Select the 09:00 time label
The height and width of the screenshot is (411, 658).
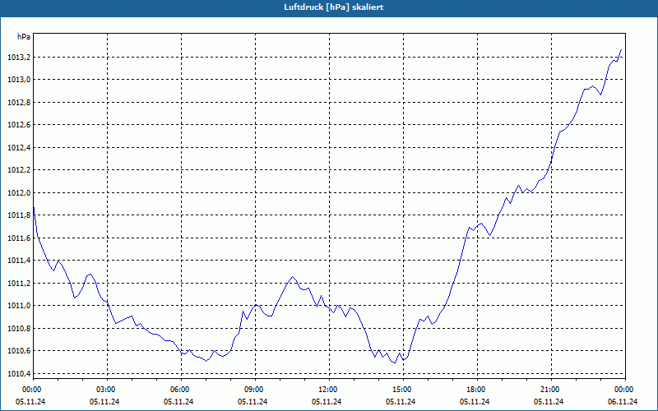pos(253,390)
